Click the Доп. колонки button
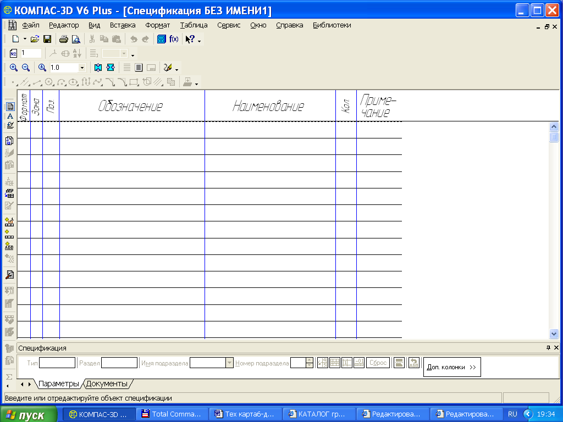This screenshot has height=422, width=563. (x=452, y=367)
